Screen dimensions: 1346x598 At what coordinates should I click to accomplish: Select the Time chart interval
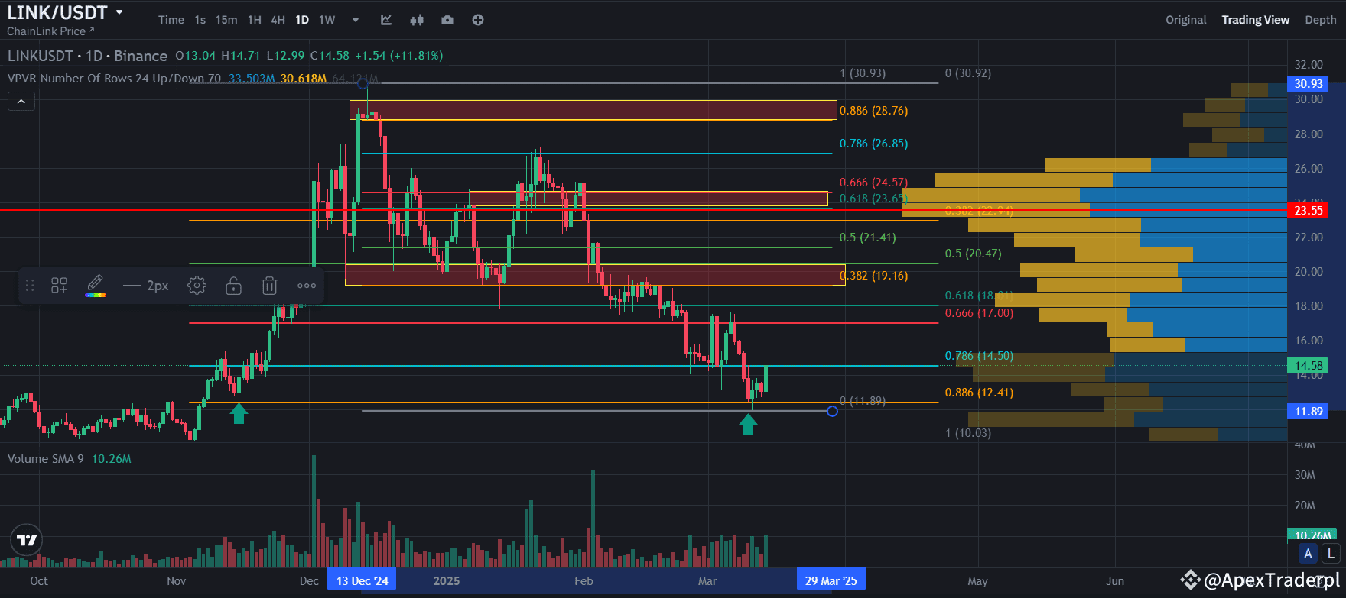point(171,20)
